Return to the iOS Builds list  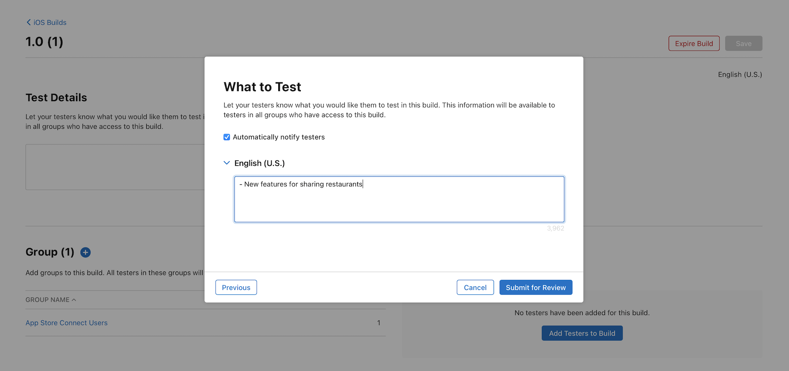point(49,22)
